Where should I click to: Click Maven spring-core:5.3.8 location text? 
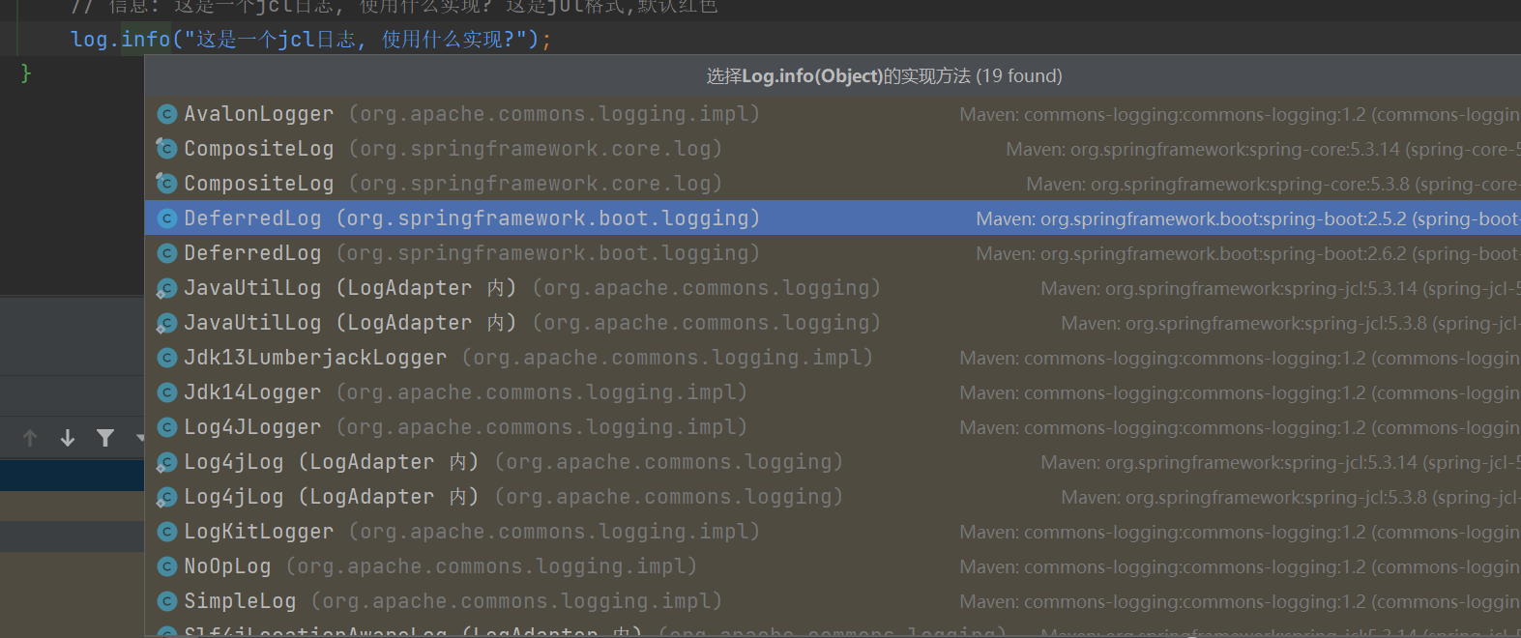click(x=1273, y=184)
